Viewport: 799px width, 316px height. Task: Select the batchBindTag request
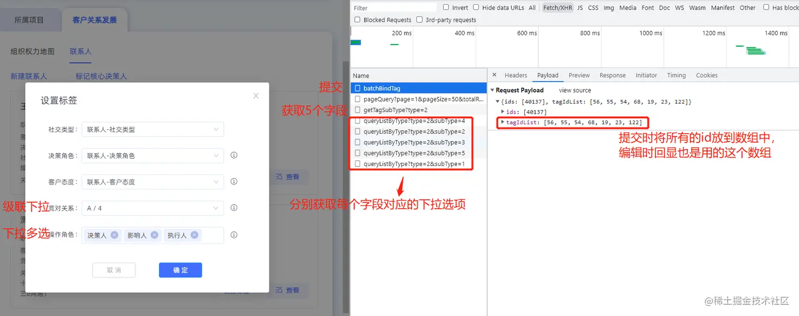pyautogui.click(x=419, y=88)
